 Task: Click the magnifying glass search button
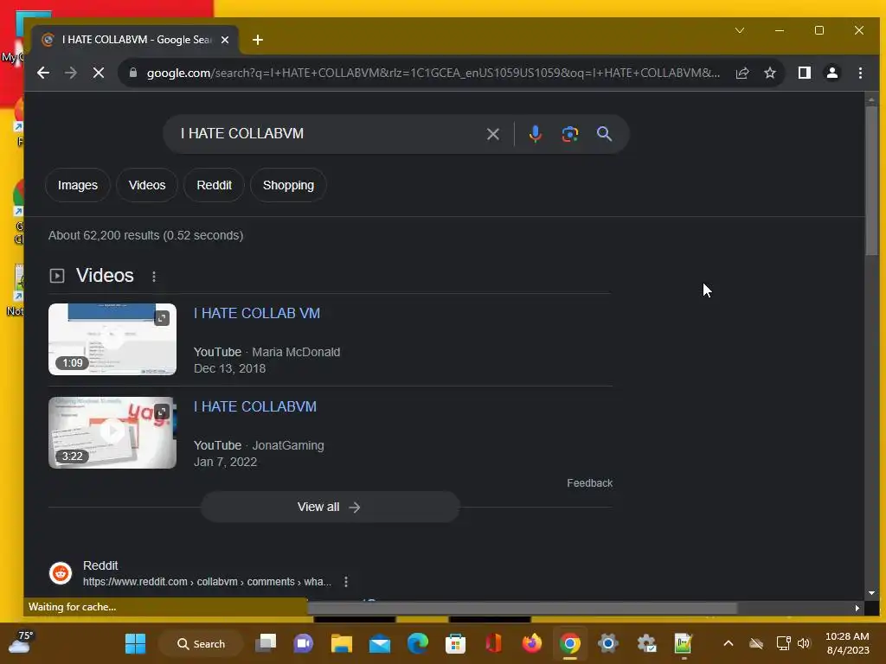tap(604, 134)
